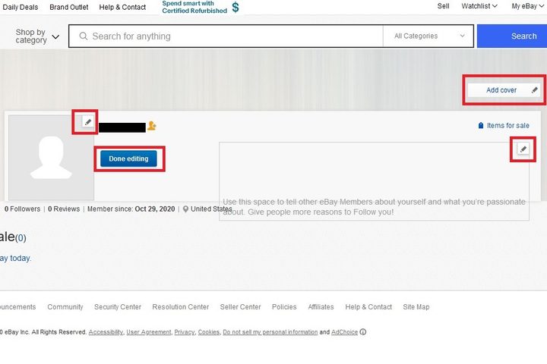Open the Security Center footer link
547x364 pixels.
click(118, 307)
